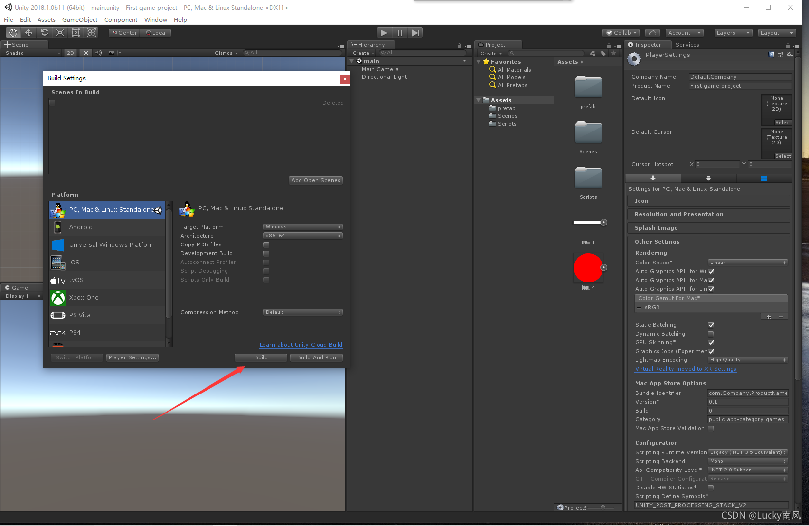Toggle scene lighting sun icon
The width and height of the screenshot is (809, 526).
click(86, 53)
